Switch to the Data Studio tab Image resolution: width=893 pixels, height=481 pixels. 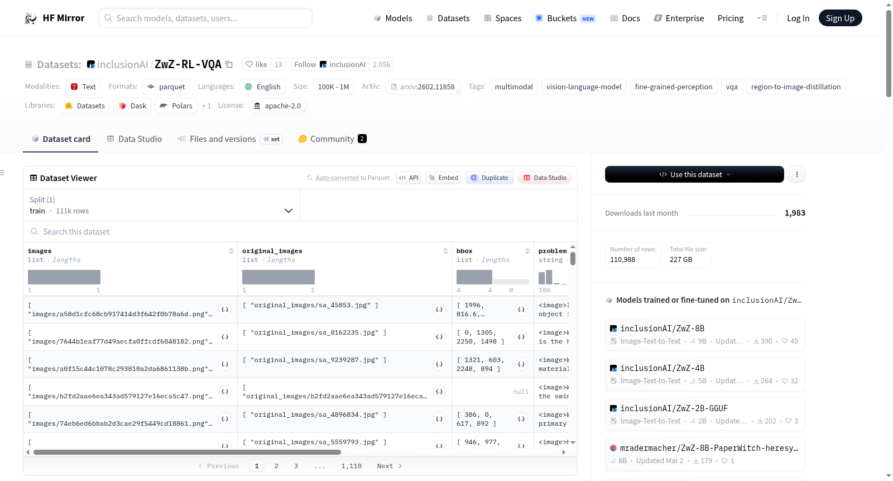pyautogui.click(x=135, y=139)
